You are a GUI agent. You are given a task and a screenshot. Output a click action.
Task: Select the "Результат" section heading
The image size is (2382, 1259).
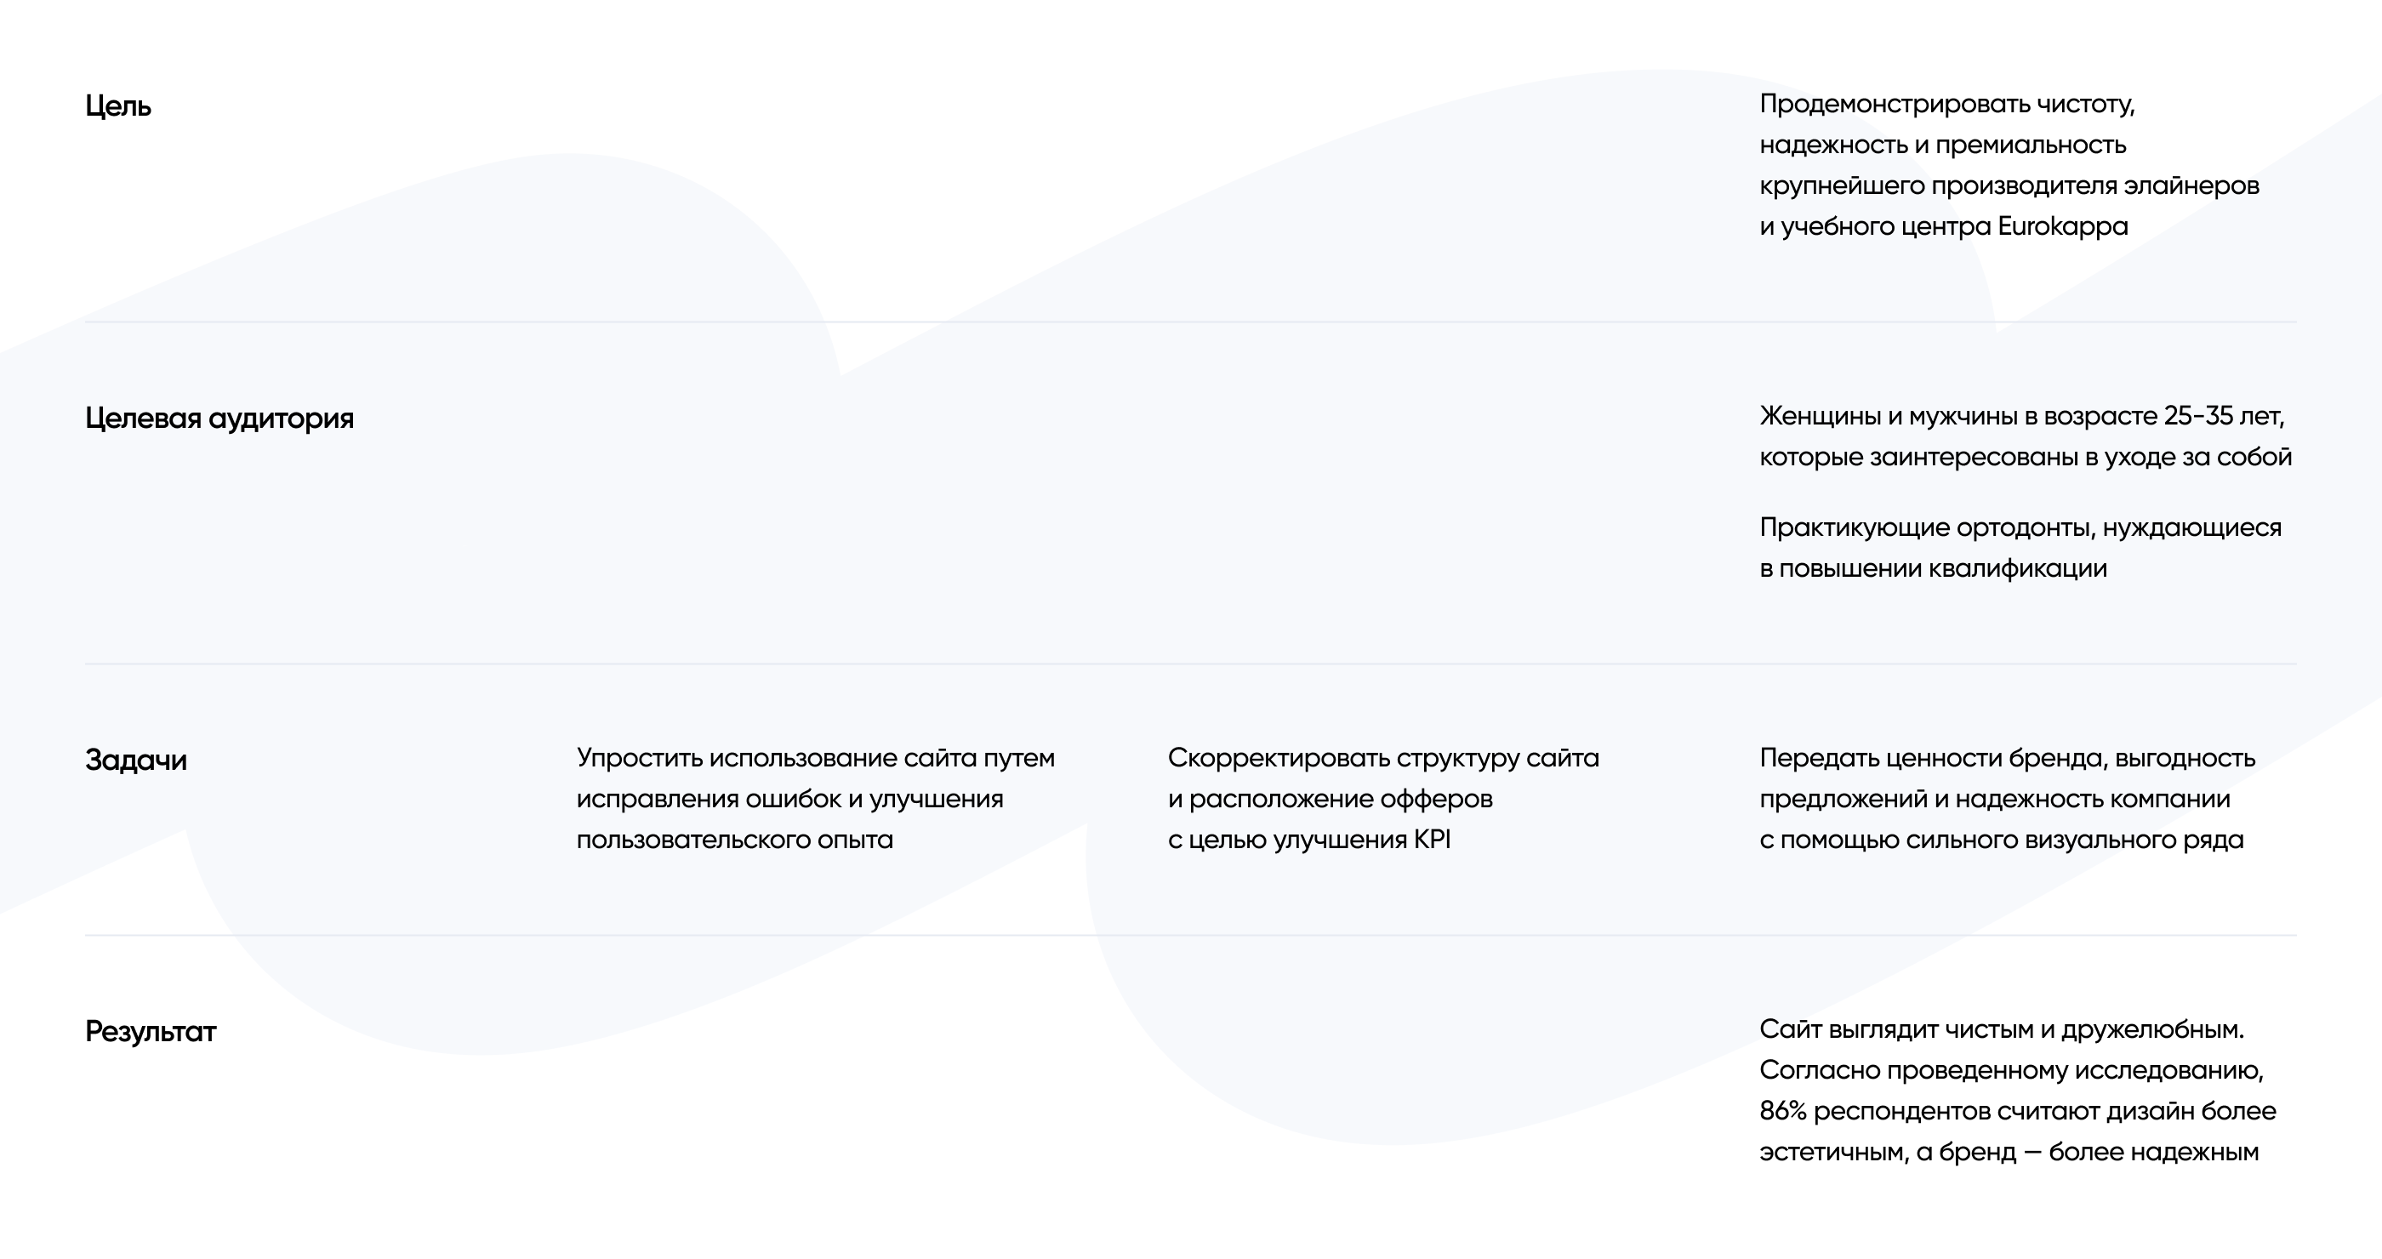pos(151,1032)
